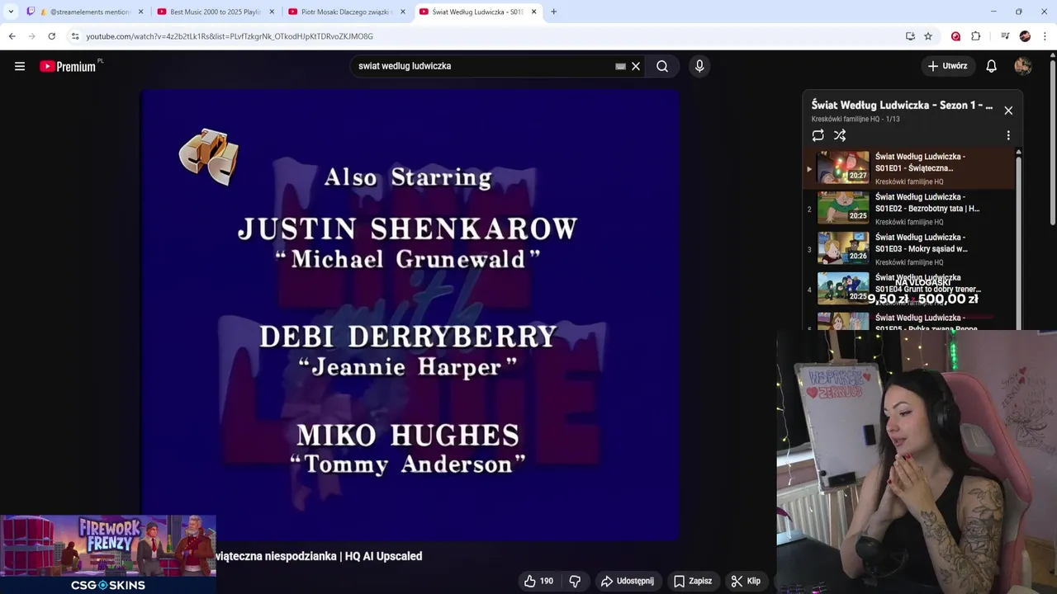The width and height of the screenshot is (1057, 594).
Task: Open media controls icon in toolbar
Action: tap(1004, 36)
